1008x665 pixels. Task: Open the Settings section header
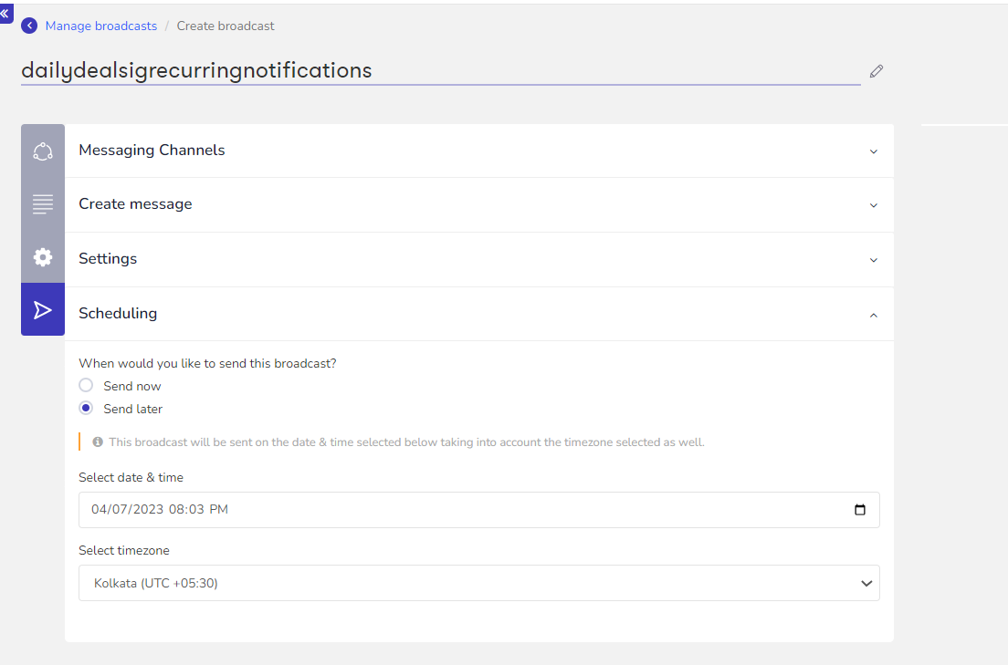[x=479, y=259]
